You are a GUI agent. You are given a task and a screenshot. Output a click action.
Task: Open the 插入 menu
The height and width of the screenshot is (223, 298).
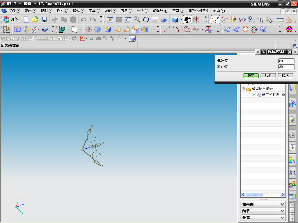(63, 11)
